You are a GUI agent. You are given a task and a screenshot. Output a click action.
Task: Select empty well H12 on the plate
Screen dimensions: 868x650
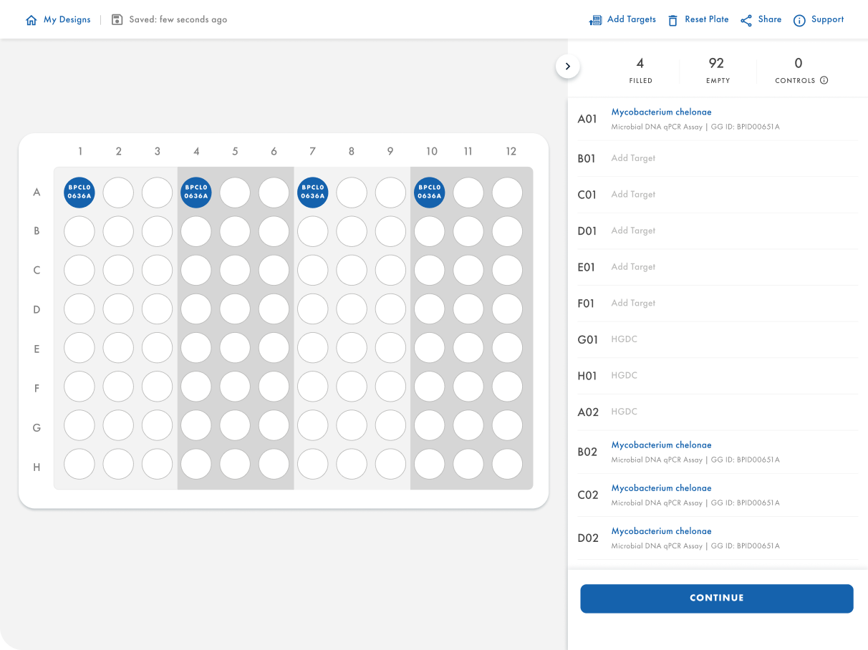pos(507,464)
